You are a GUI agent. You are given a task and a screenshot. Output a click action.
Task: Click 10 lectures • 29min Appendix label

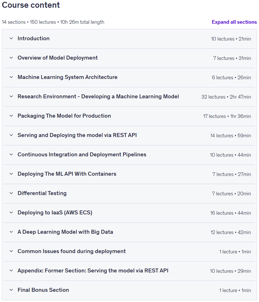[x=230, y=271]
